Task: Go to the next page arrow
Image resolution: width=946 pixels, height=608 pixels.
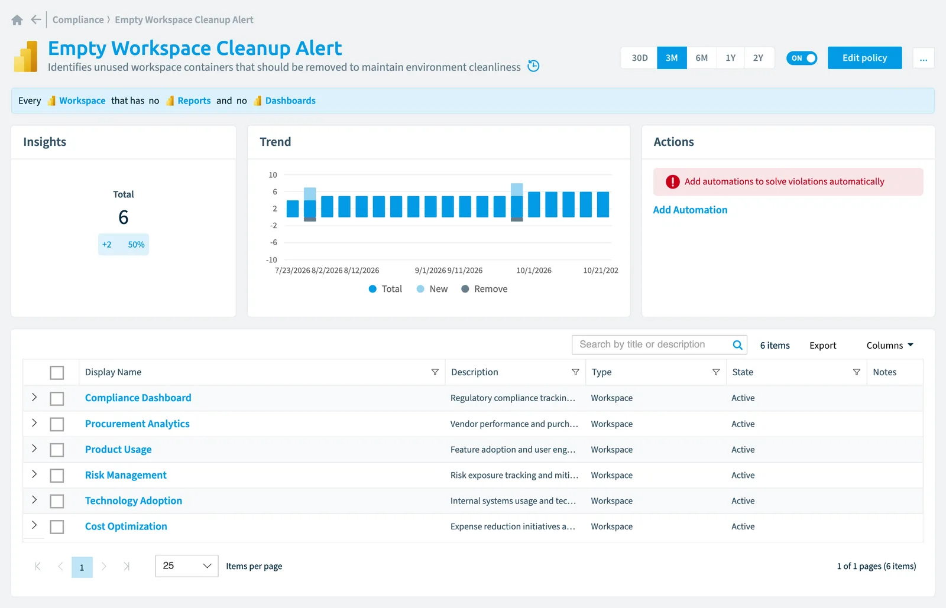Action: (x=103, y=566)
